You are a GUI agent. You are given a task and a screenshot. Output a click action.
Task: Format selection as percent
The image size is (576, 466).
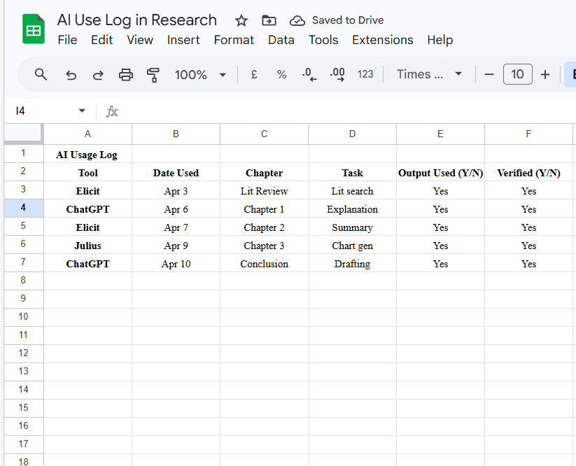click(x=281, y=73)
